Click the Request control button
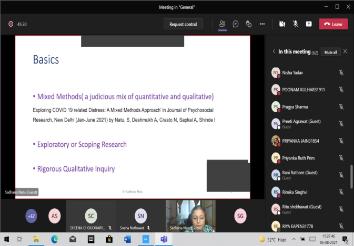The height and width of the screenshot is (246, 354). 183,24
